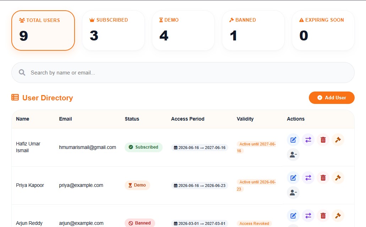Filter by the Subscribed card
Screen dimensions: 366x227
pyautogui.click(x=113, y=31)
